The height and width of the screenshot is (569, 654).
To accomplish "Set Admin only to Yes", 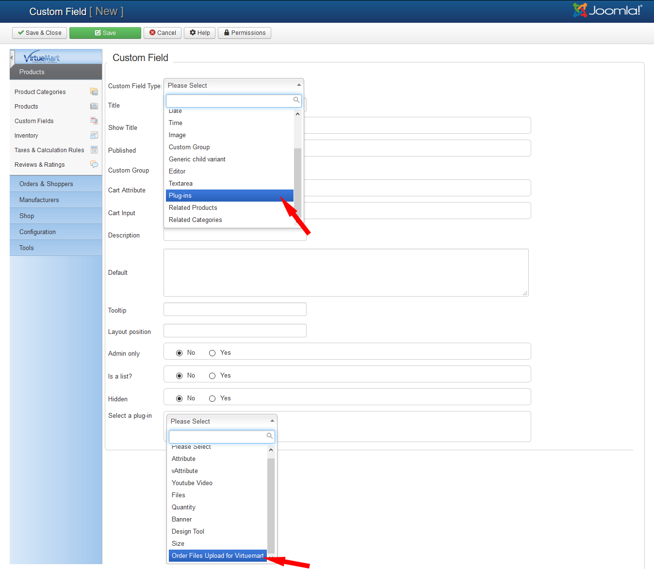I will pyautogui.click(x=212, y=353).
